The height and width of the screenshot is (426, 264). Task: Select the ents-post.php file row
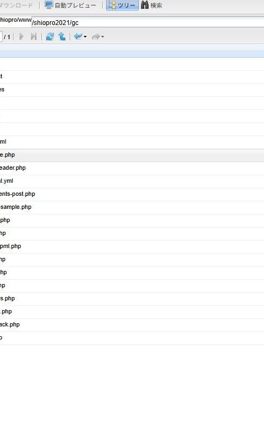[132, 194]
